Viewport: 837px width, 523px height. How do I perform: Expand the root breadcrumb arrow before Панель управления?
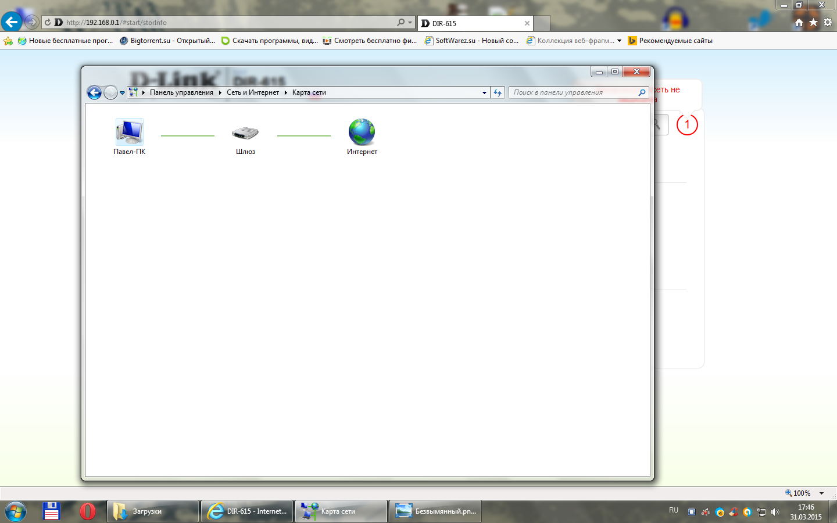click(144, 92)
